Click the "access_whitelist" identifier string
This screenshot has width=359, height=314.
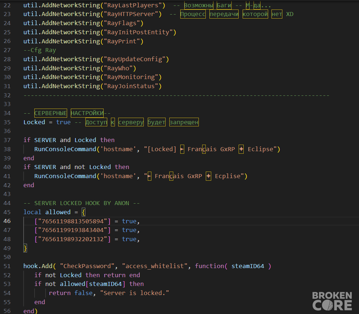pyautogui.click(x=155, y=266)
